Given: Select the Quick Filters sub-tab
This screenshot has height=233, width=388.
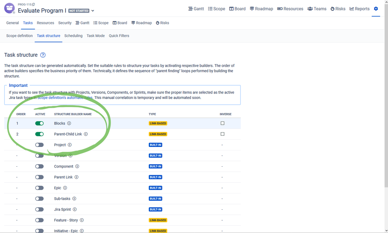Looking at the screenshot, I should [x=119, y=36].
